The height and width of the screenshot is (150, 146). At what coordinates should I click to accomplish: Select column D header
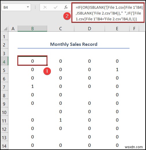pyautogui.click(x=89, y=29)
